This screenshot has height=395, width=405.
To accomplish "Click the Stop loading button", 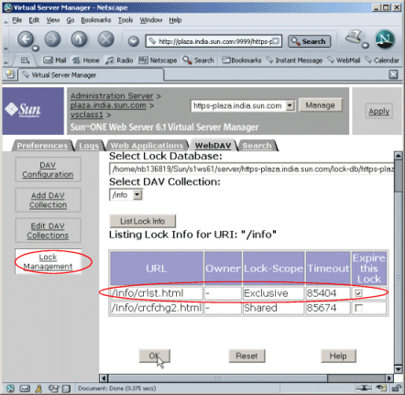I will 106,39.
